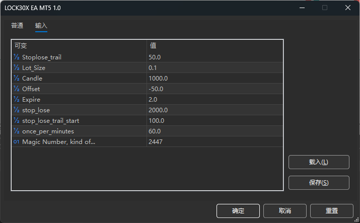Select the 输入 tab
The image size is (360, 223).
pos(41,26)
